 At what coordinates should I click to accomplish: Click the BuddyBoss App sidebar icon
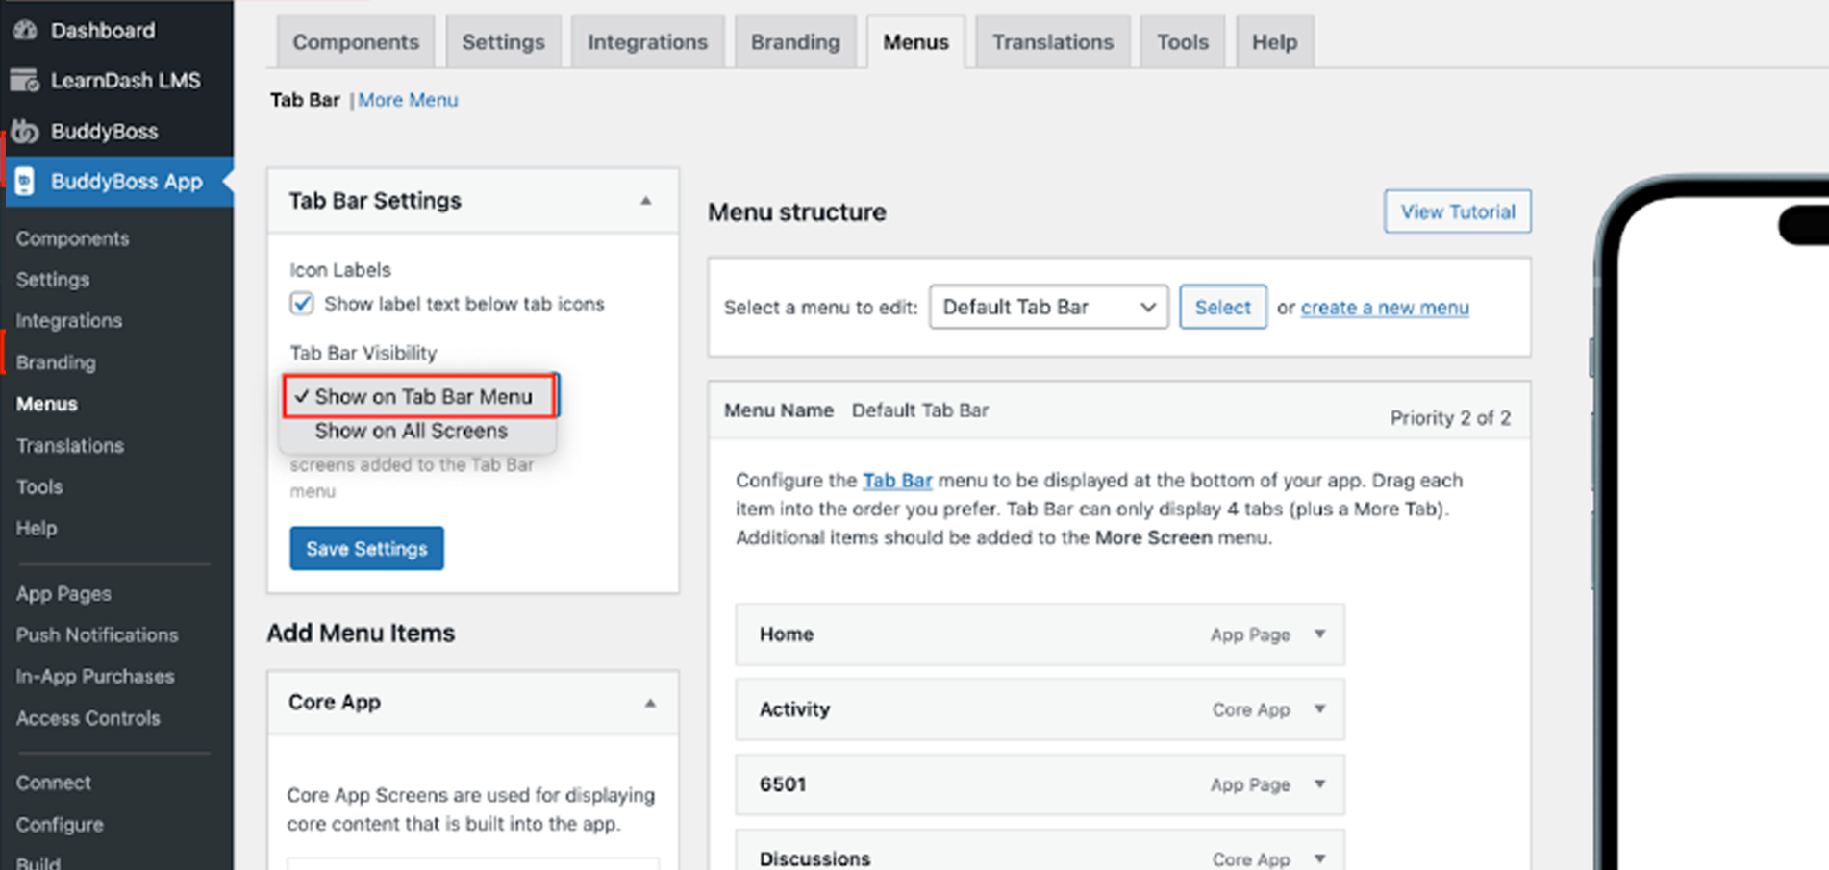point(25,181)
